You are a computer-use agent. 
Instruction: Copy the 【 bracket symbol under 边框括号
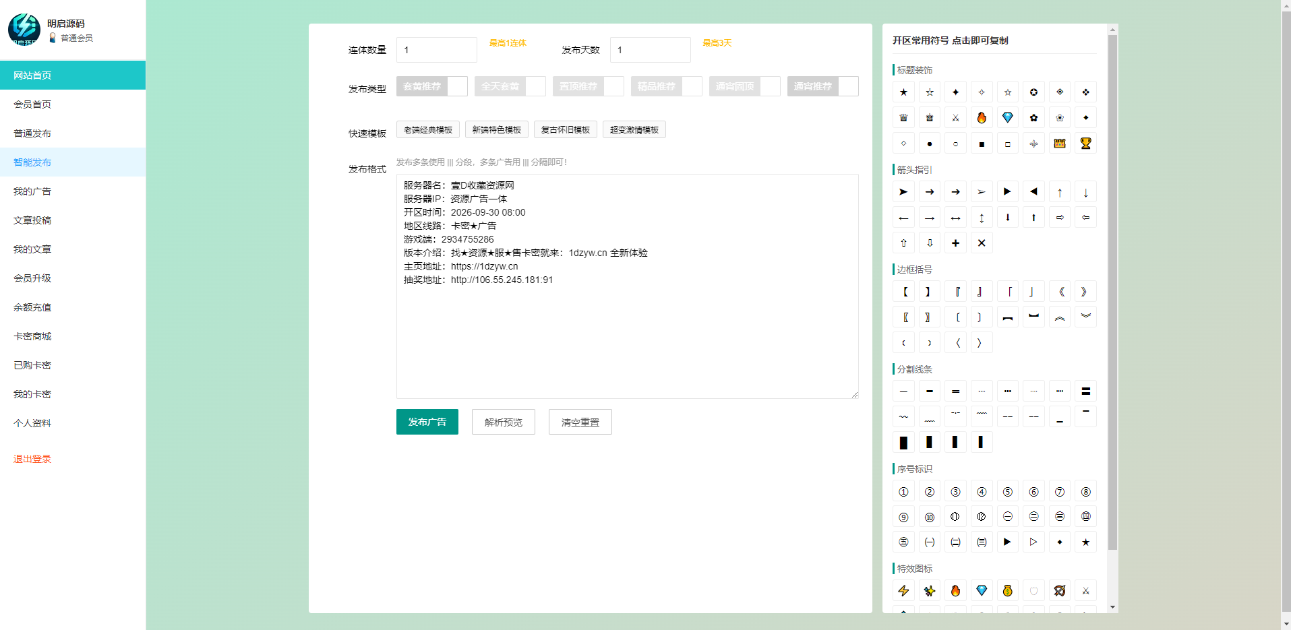tap(904, 291)
